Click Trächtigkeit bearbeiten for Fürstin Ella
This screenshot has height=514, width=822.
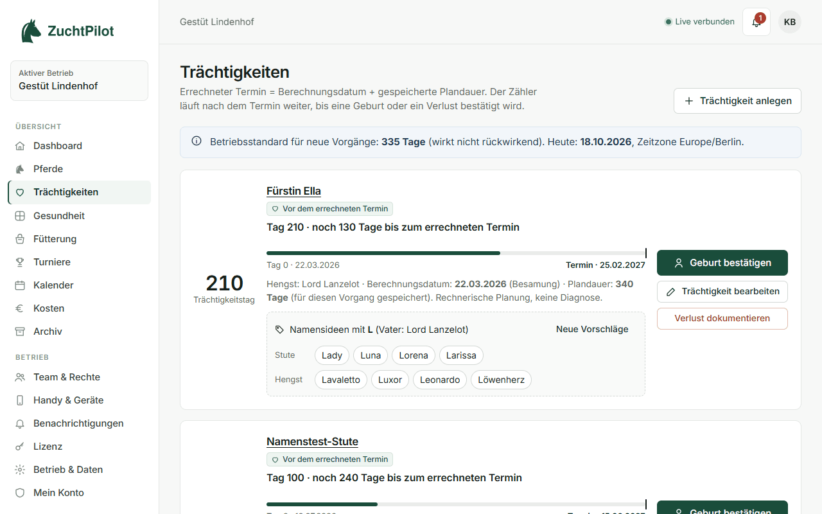tap(722, 292)
